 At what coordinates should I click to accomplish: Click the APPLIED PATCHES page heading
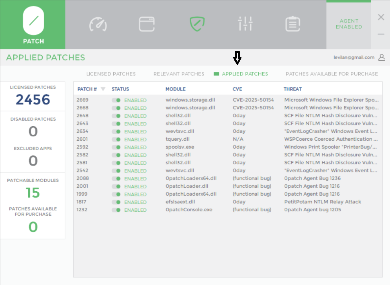click(45, 58)
